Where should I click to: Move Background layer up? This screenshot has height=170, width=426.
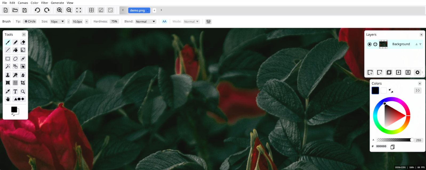416,44
